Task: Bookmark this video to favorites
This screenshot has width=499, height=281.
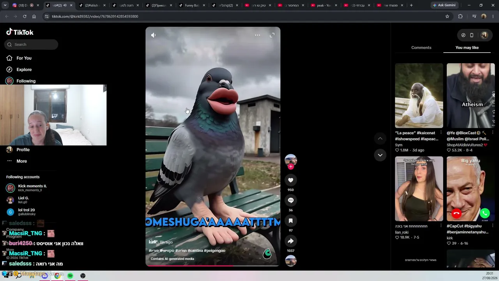Action: tap(290, 221)
